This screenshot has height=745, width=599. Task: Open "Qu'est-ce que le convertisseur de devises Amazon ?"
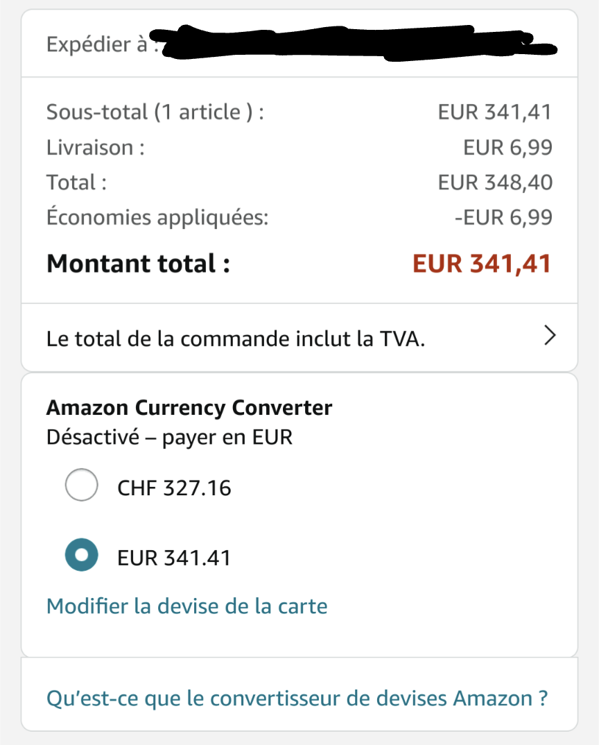[297, 698]
